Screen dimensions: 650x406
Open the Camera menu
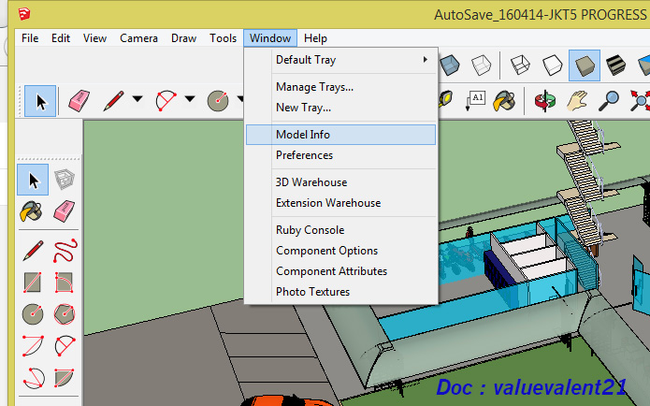pos(138,38)
